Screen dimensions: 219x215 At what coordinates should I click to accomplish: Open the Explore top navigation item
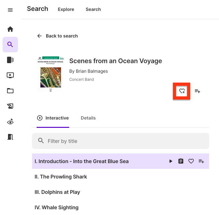click(x=66, y=9)
